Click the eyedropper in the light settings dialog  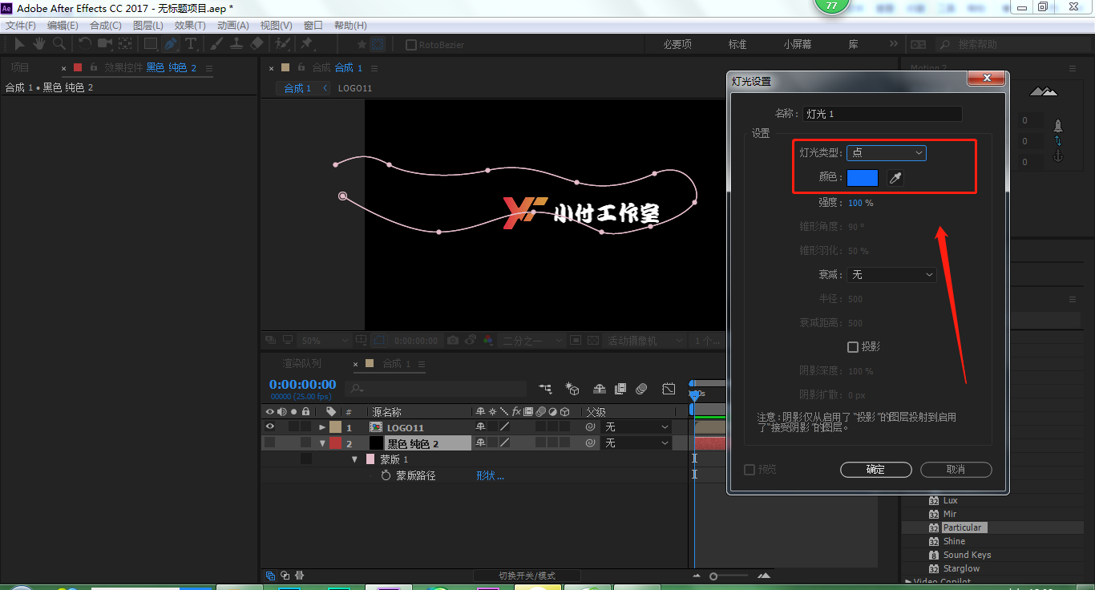pyautogui.click(x=895, y=178)
